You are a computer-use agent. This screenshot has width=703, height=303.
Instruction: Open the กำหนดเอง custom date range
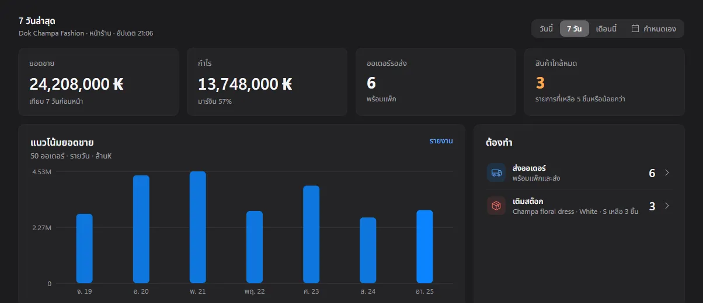coord(654,29)
